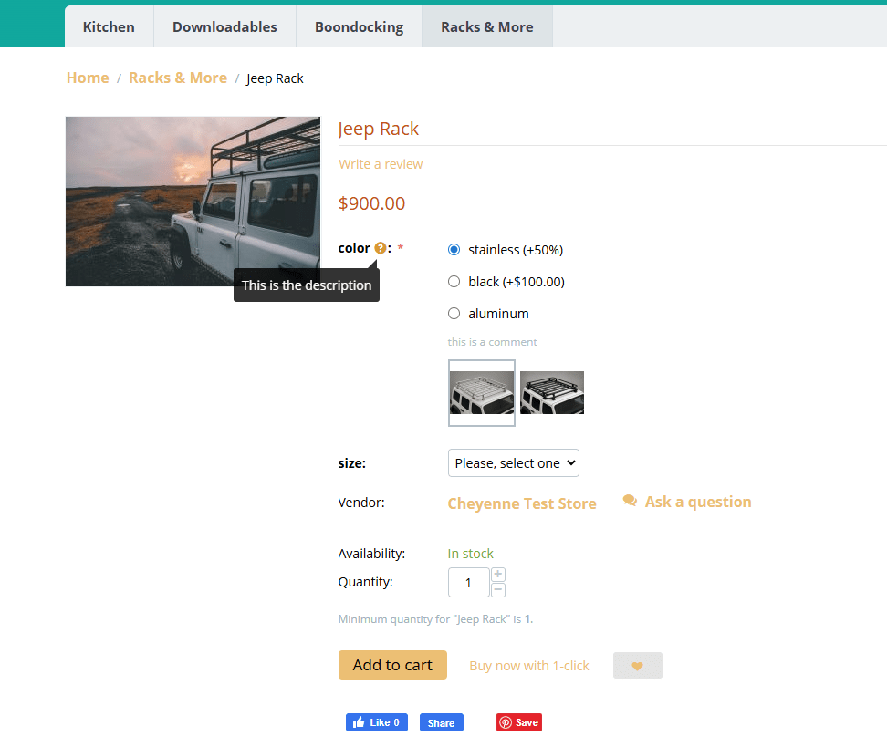Open the size dropdown menu

click(x=513, y=463)
